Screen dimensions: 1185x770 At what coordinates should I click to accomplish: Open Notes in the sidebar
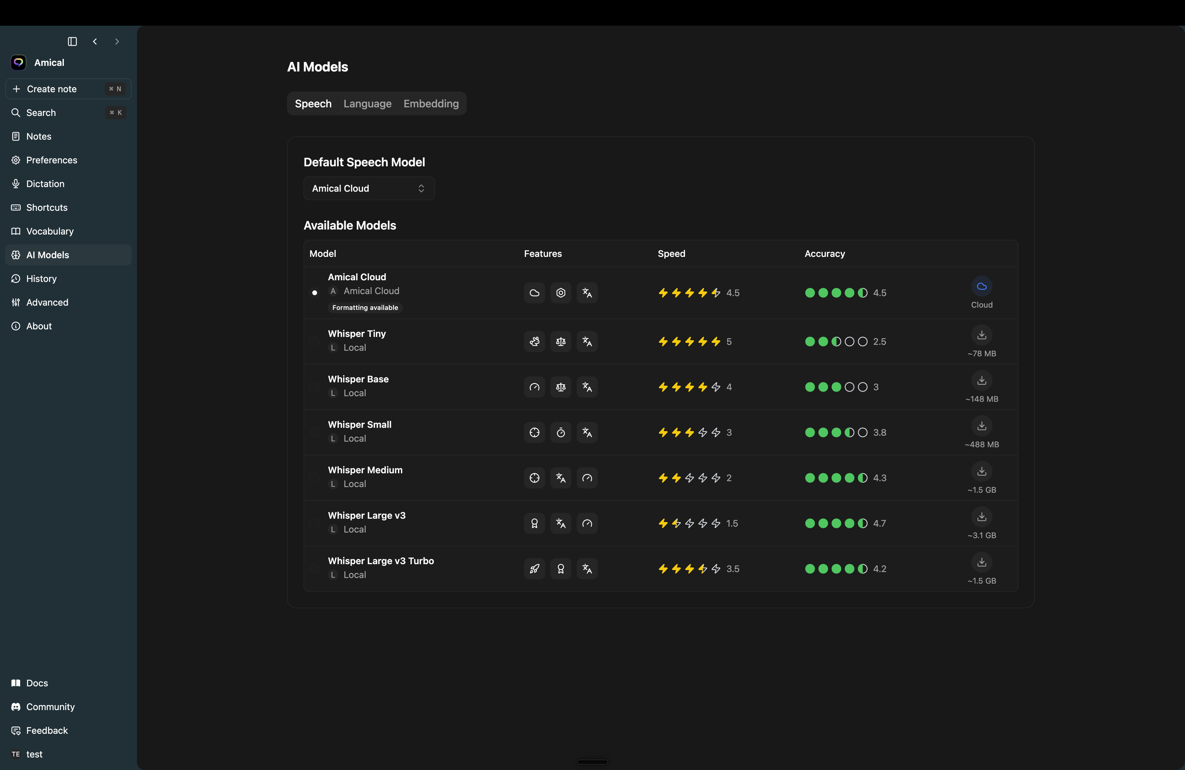[x=69, y=136]
